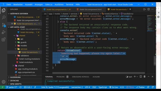Open the Manage gear in activity bar

[x=4, y=82]
